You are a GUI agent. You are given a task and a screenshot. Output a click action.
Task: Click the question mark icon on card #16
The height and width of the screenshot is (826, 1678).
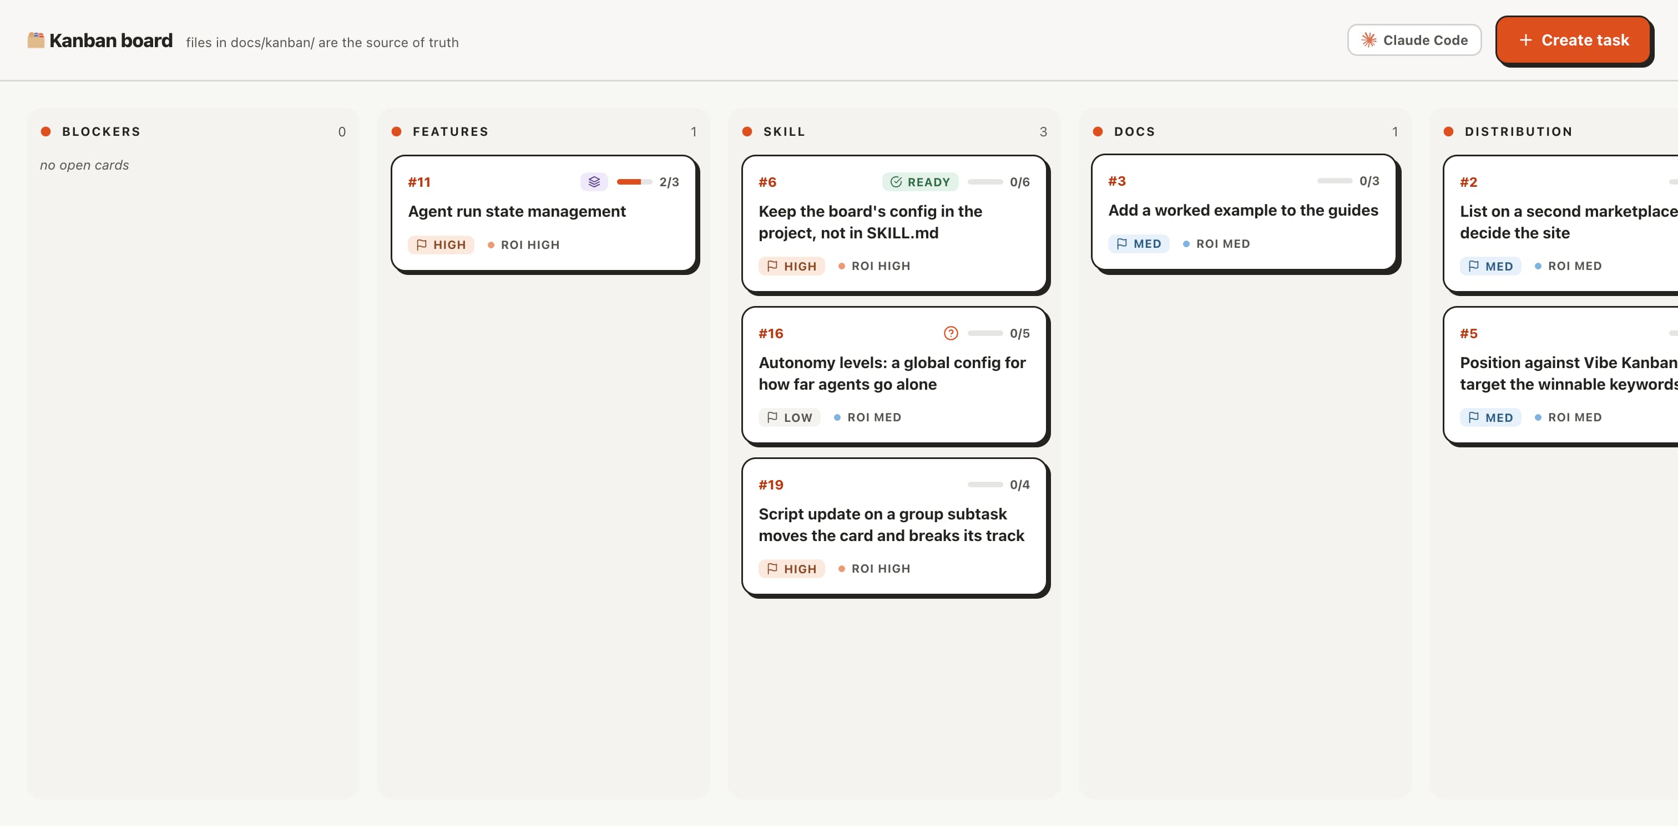click(x=951, y=333)
